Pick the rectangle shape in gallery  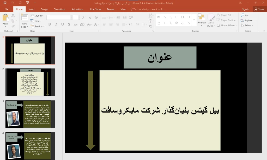point(177,17)
